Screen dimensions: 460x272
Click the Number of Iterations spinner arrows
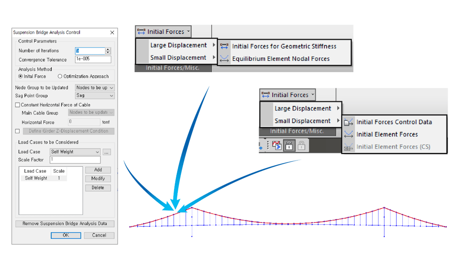click(108, 51)
